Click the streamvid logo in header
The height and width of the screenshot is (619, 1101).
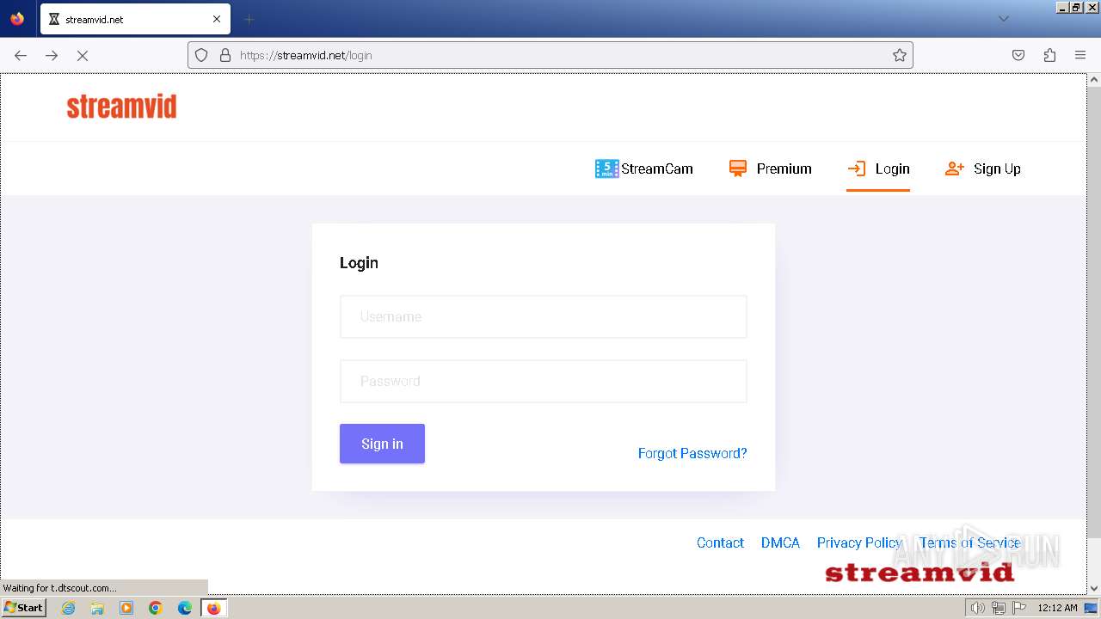(x=121, y=107)
